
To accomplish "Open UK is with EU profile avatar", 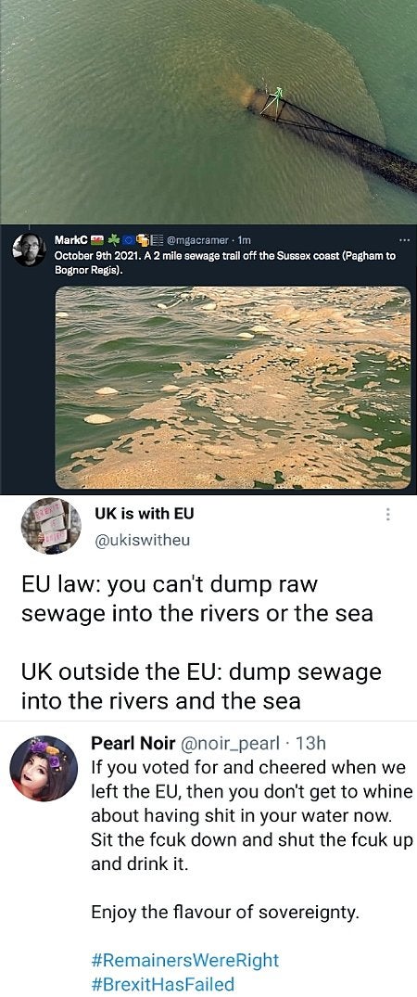I will click(51, 525).
